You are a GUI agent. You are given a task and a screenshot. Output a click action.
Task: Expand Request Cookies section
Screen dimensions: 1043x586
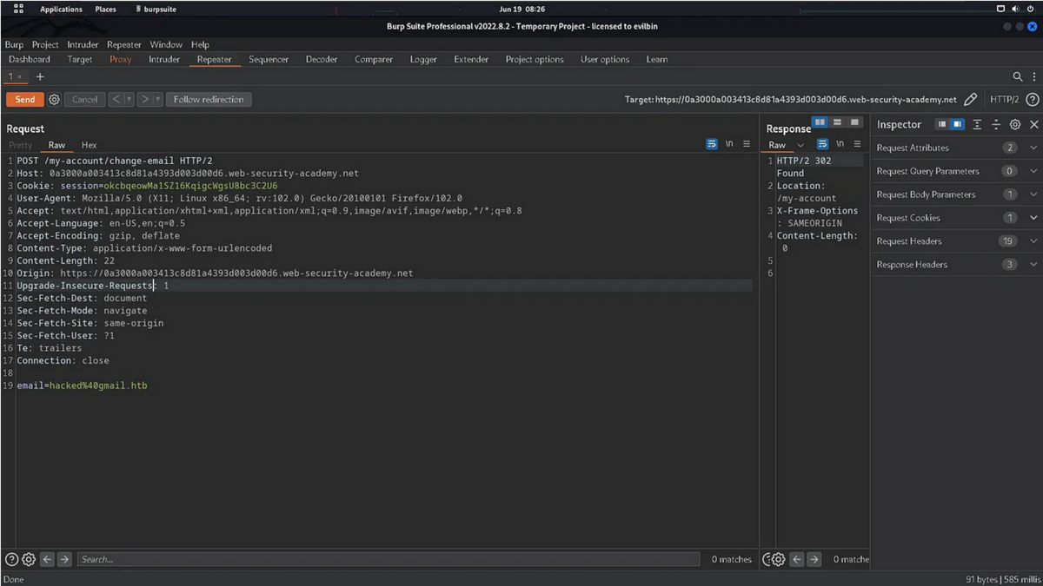[1033, 218]
